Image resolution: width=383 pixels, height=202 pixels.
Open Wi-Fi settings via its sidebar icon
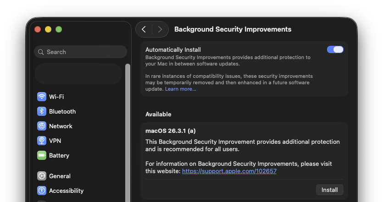pos(42,97)
